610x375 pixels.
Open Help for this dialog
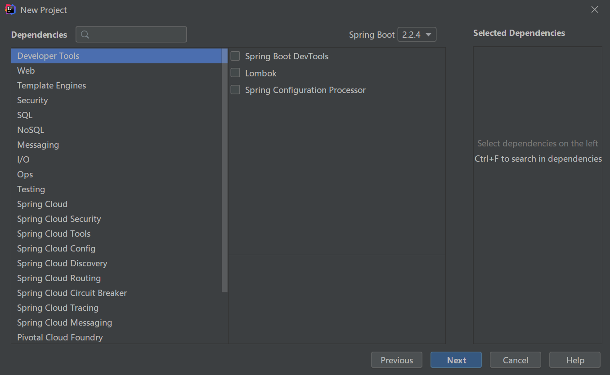574,360
